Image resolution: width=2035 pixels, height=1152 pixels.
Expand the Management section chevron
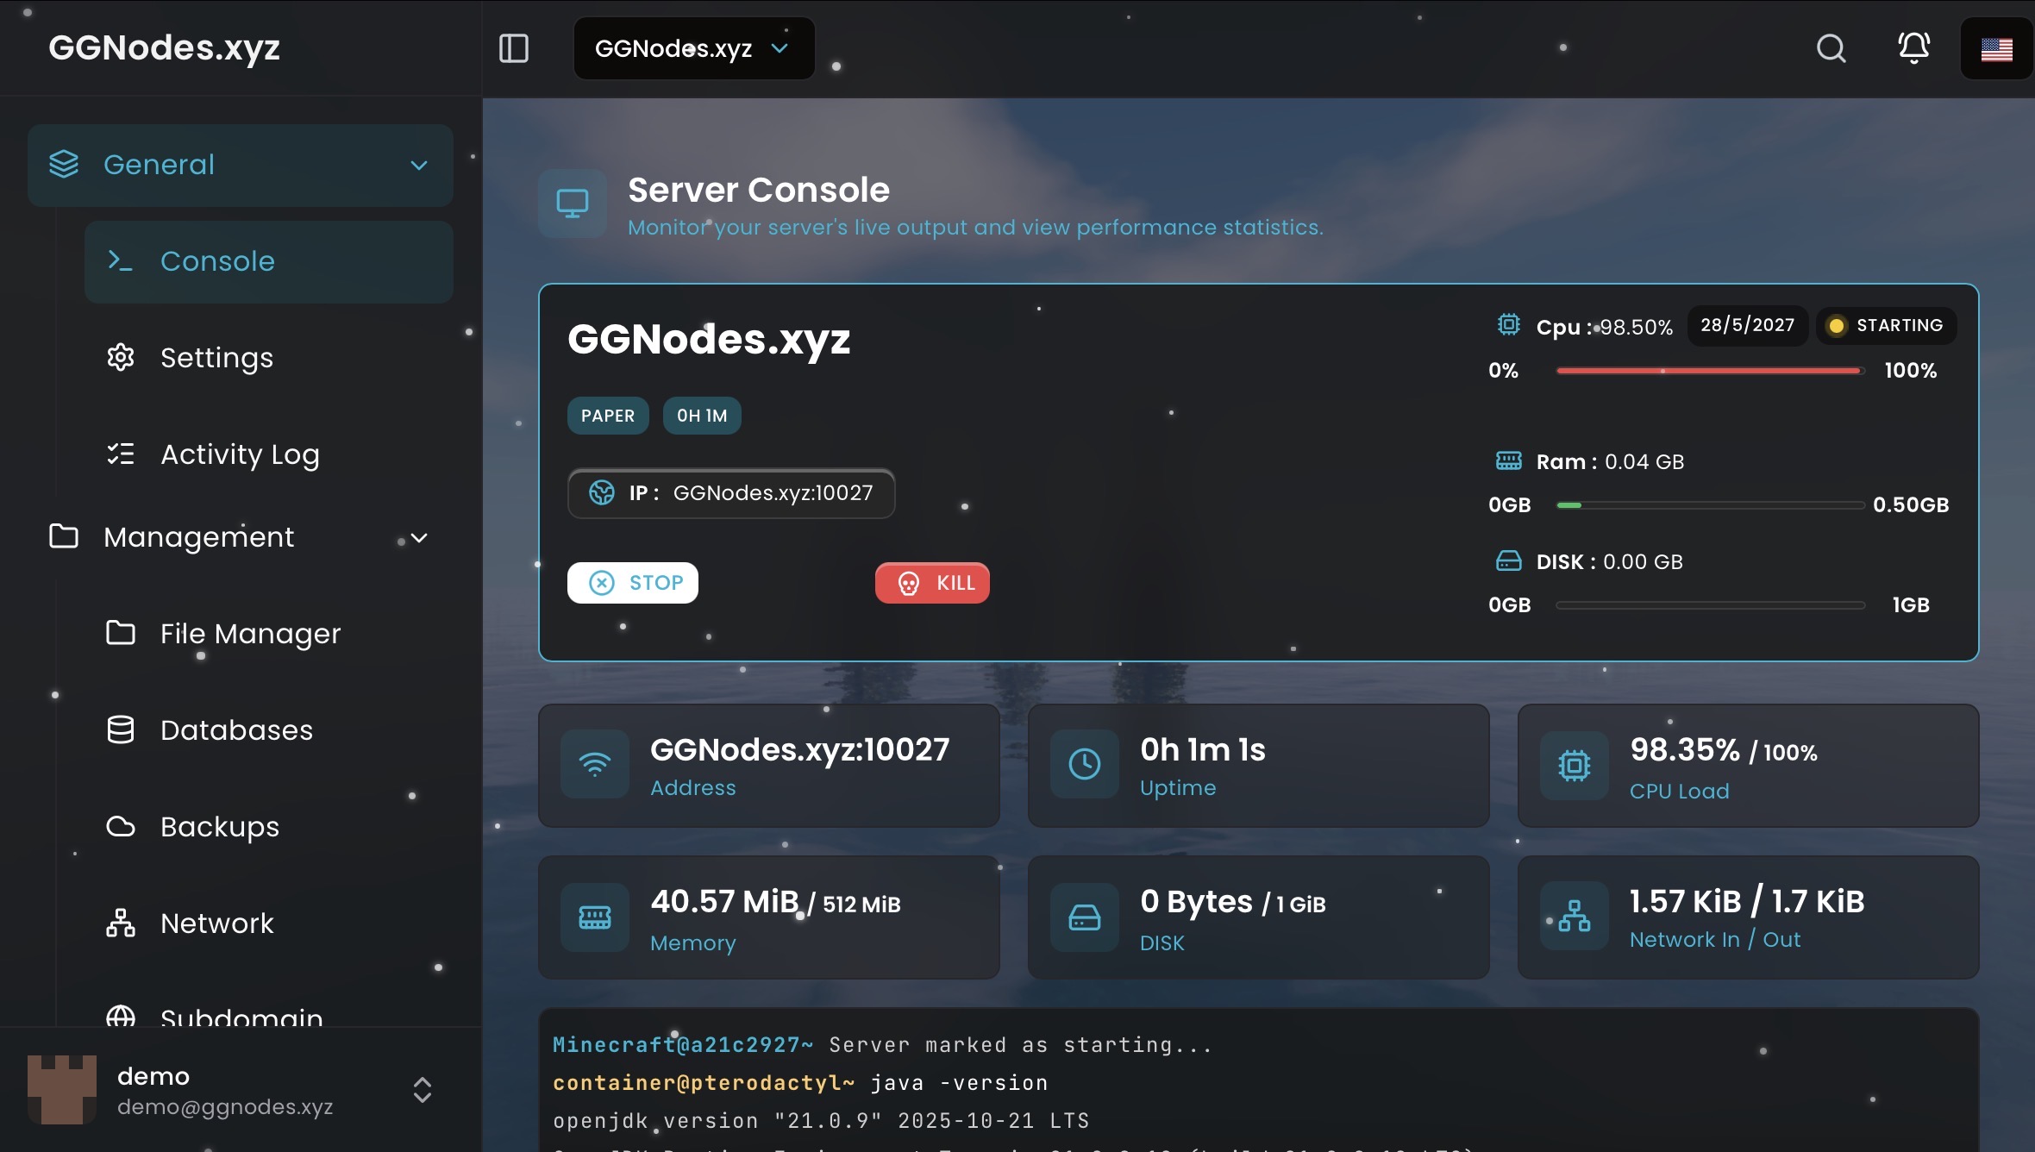tap(419, 537)
